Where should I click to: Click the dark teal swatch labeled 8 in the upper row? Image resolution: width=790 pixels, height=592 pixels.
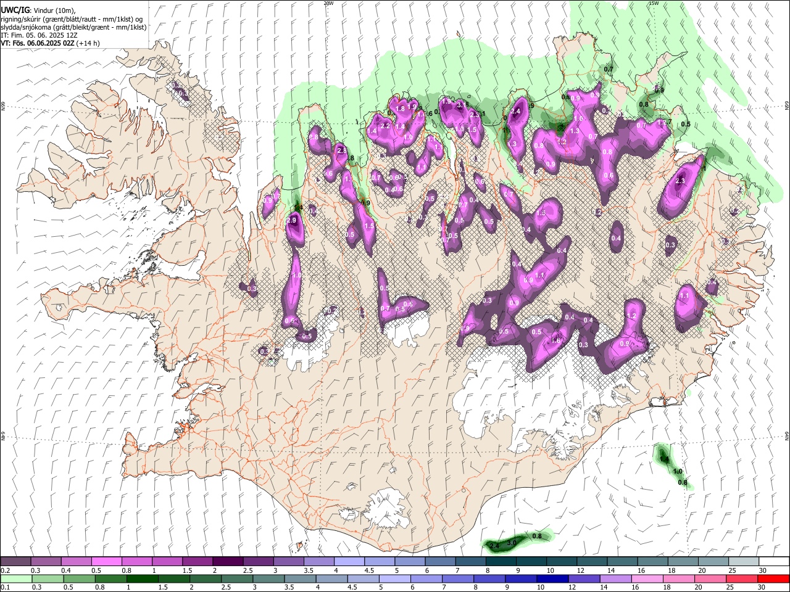coord(501,561)
